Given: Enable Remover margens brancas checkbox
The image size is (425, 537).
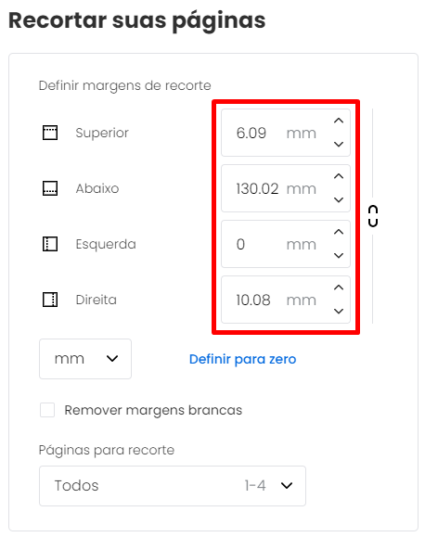Looking at the screenshot, I should 47,410.
